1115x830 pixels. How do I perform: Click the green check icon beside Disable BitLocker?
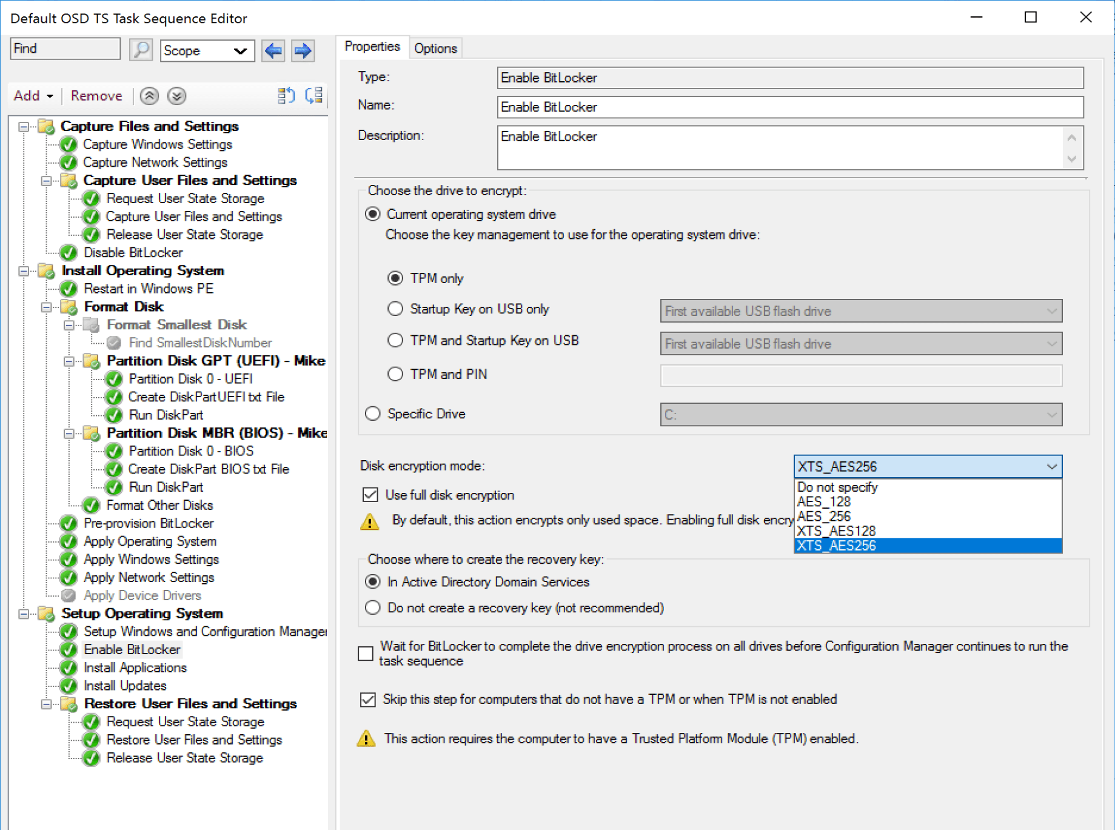click(x=68, y=253)
